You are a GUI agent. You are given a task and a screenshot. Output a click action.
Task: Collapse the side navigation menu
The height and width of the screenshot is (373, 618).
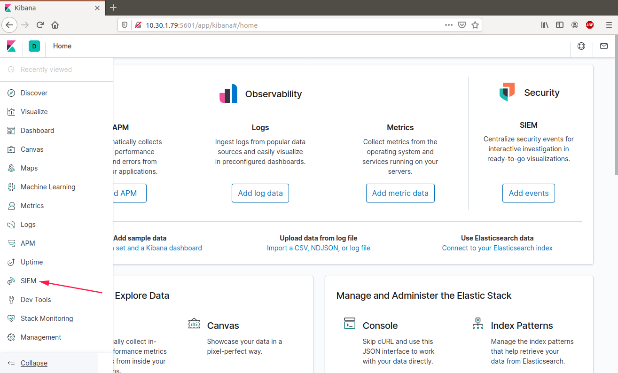click(x=34, y=363)
